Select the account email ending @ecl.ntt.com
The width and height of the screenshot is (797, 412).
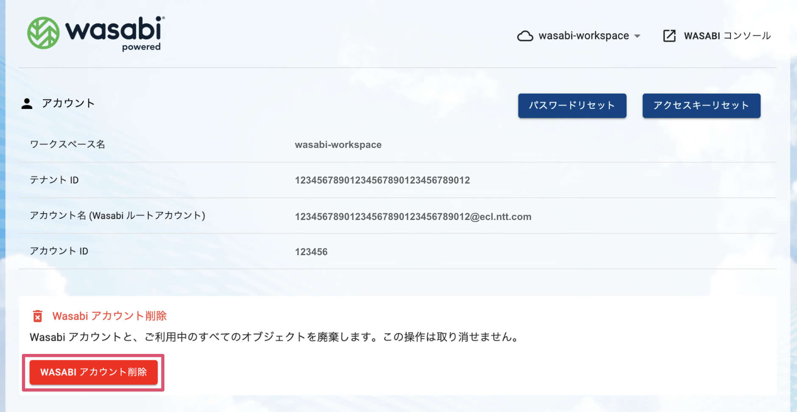tap(413, 217)
